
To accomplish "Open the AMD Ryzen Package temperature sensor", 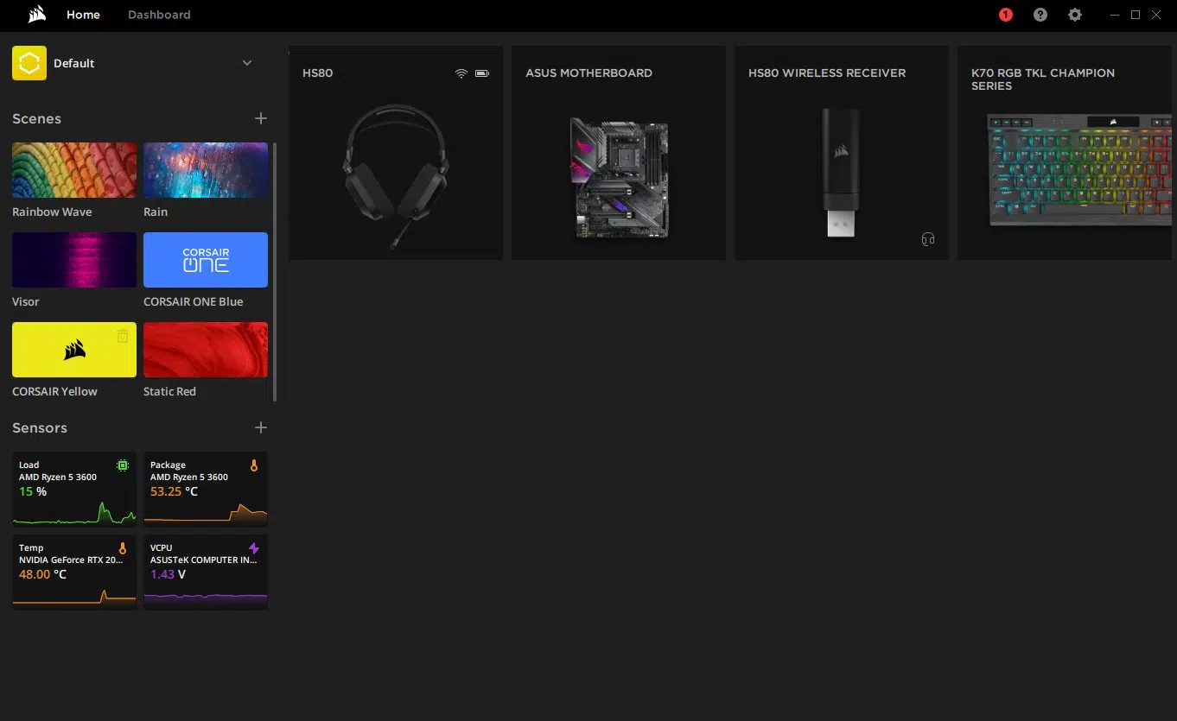I will pos(206,489).
